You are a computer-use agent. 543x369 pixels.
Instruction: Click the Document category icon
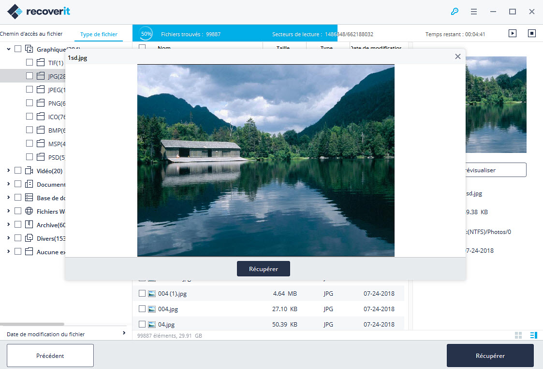29,184
